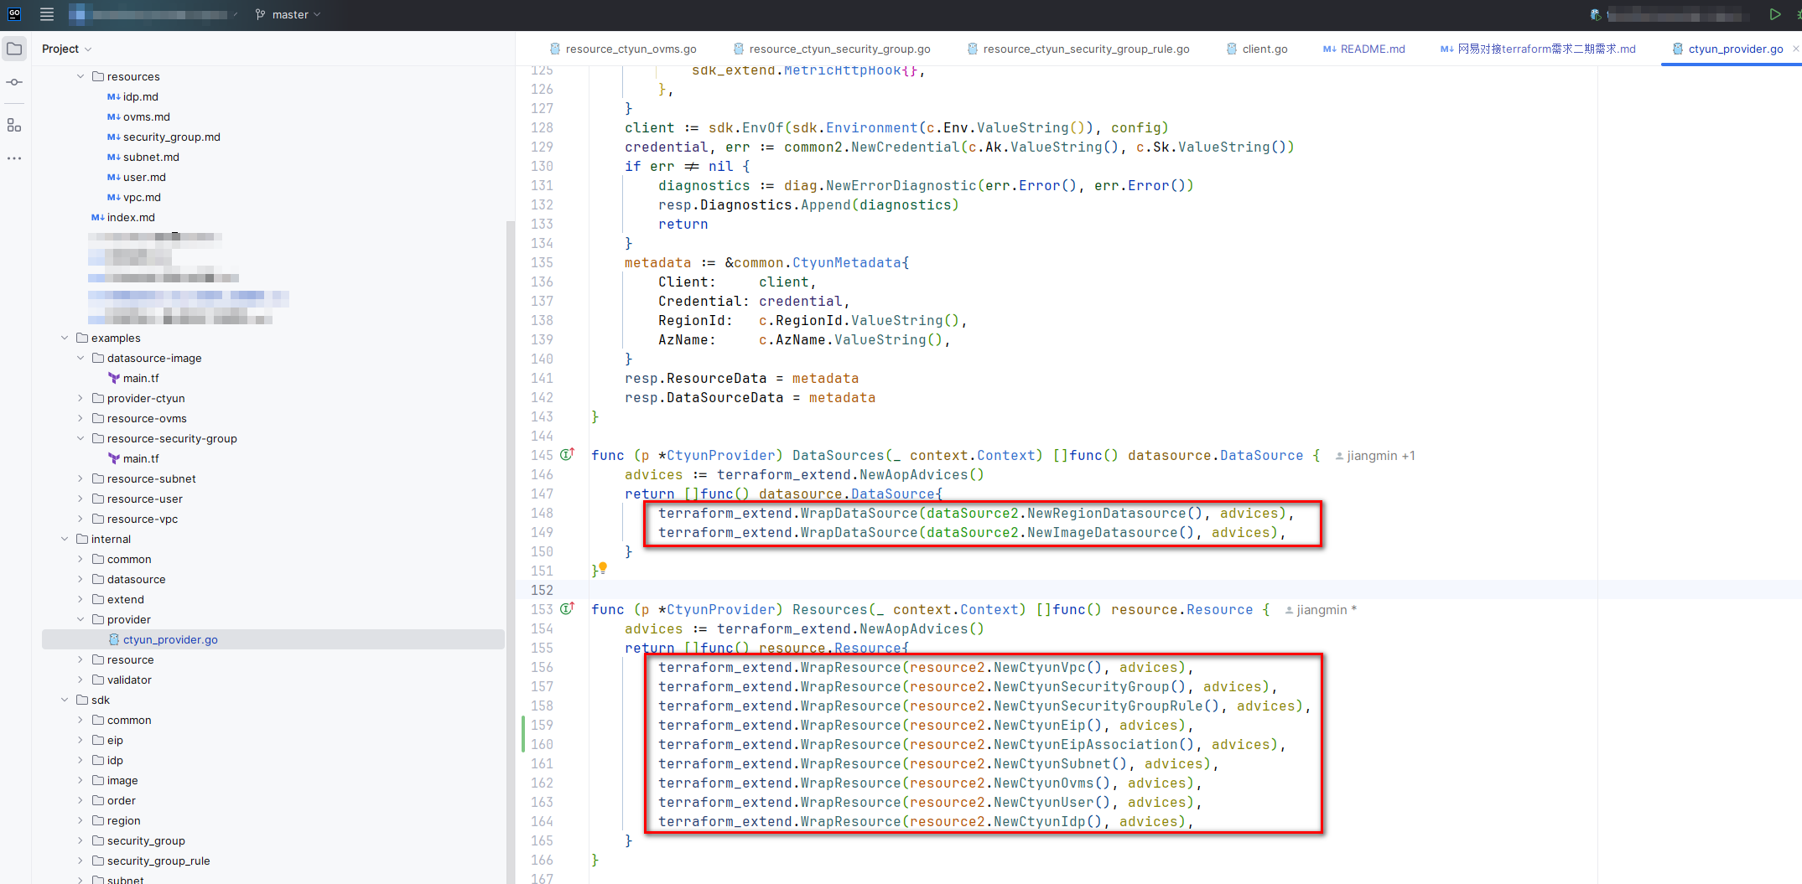The height and width of the screenshot is (884, 1802).
Task: Open idp.md in project tree
Action: [x=140, y=96]
